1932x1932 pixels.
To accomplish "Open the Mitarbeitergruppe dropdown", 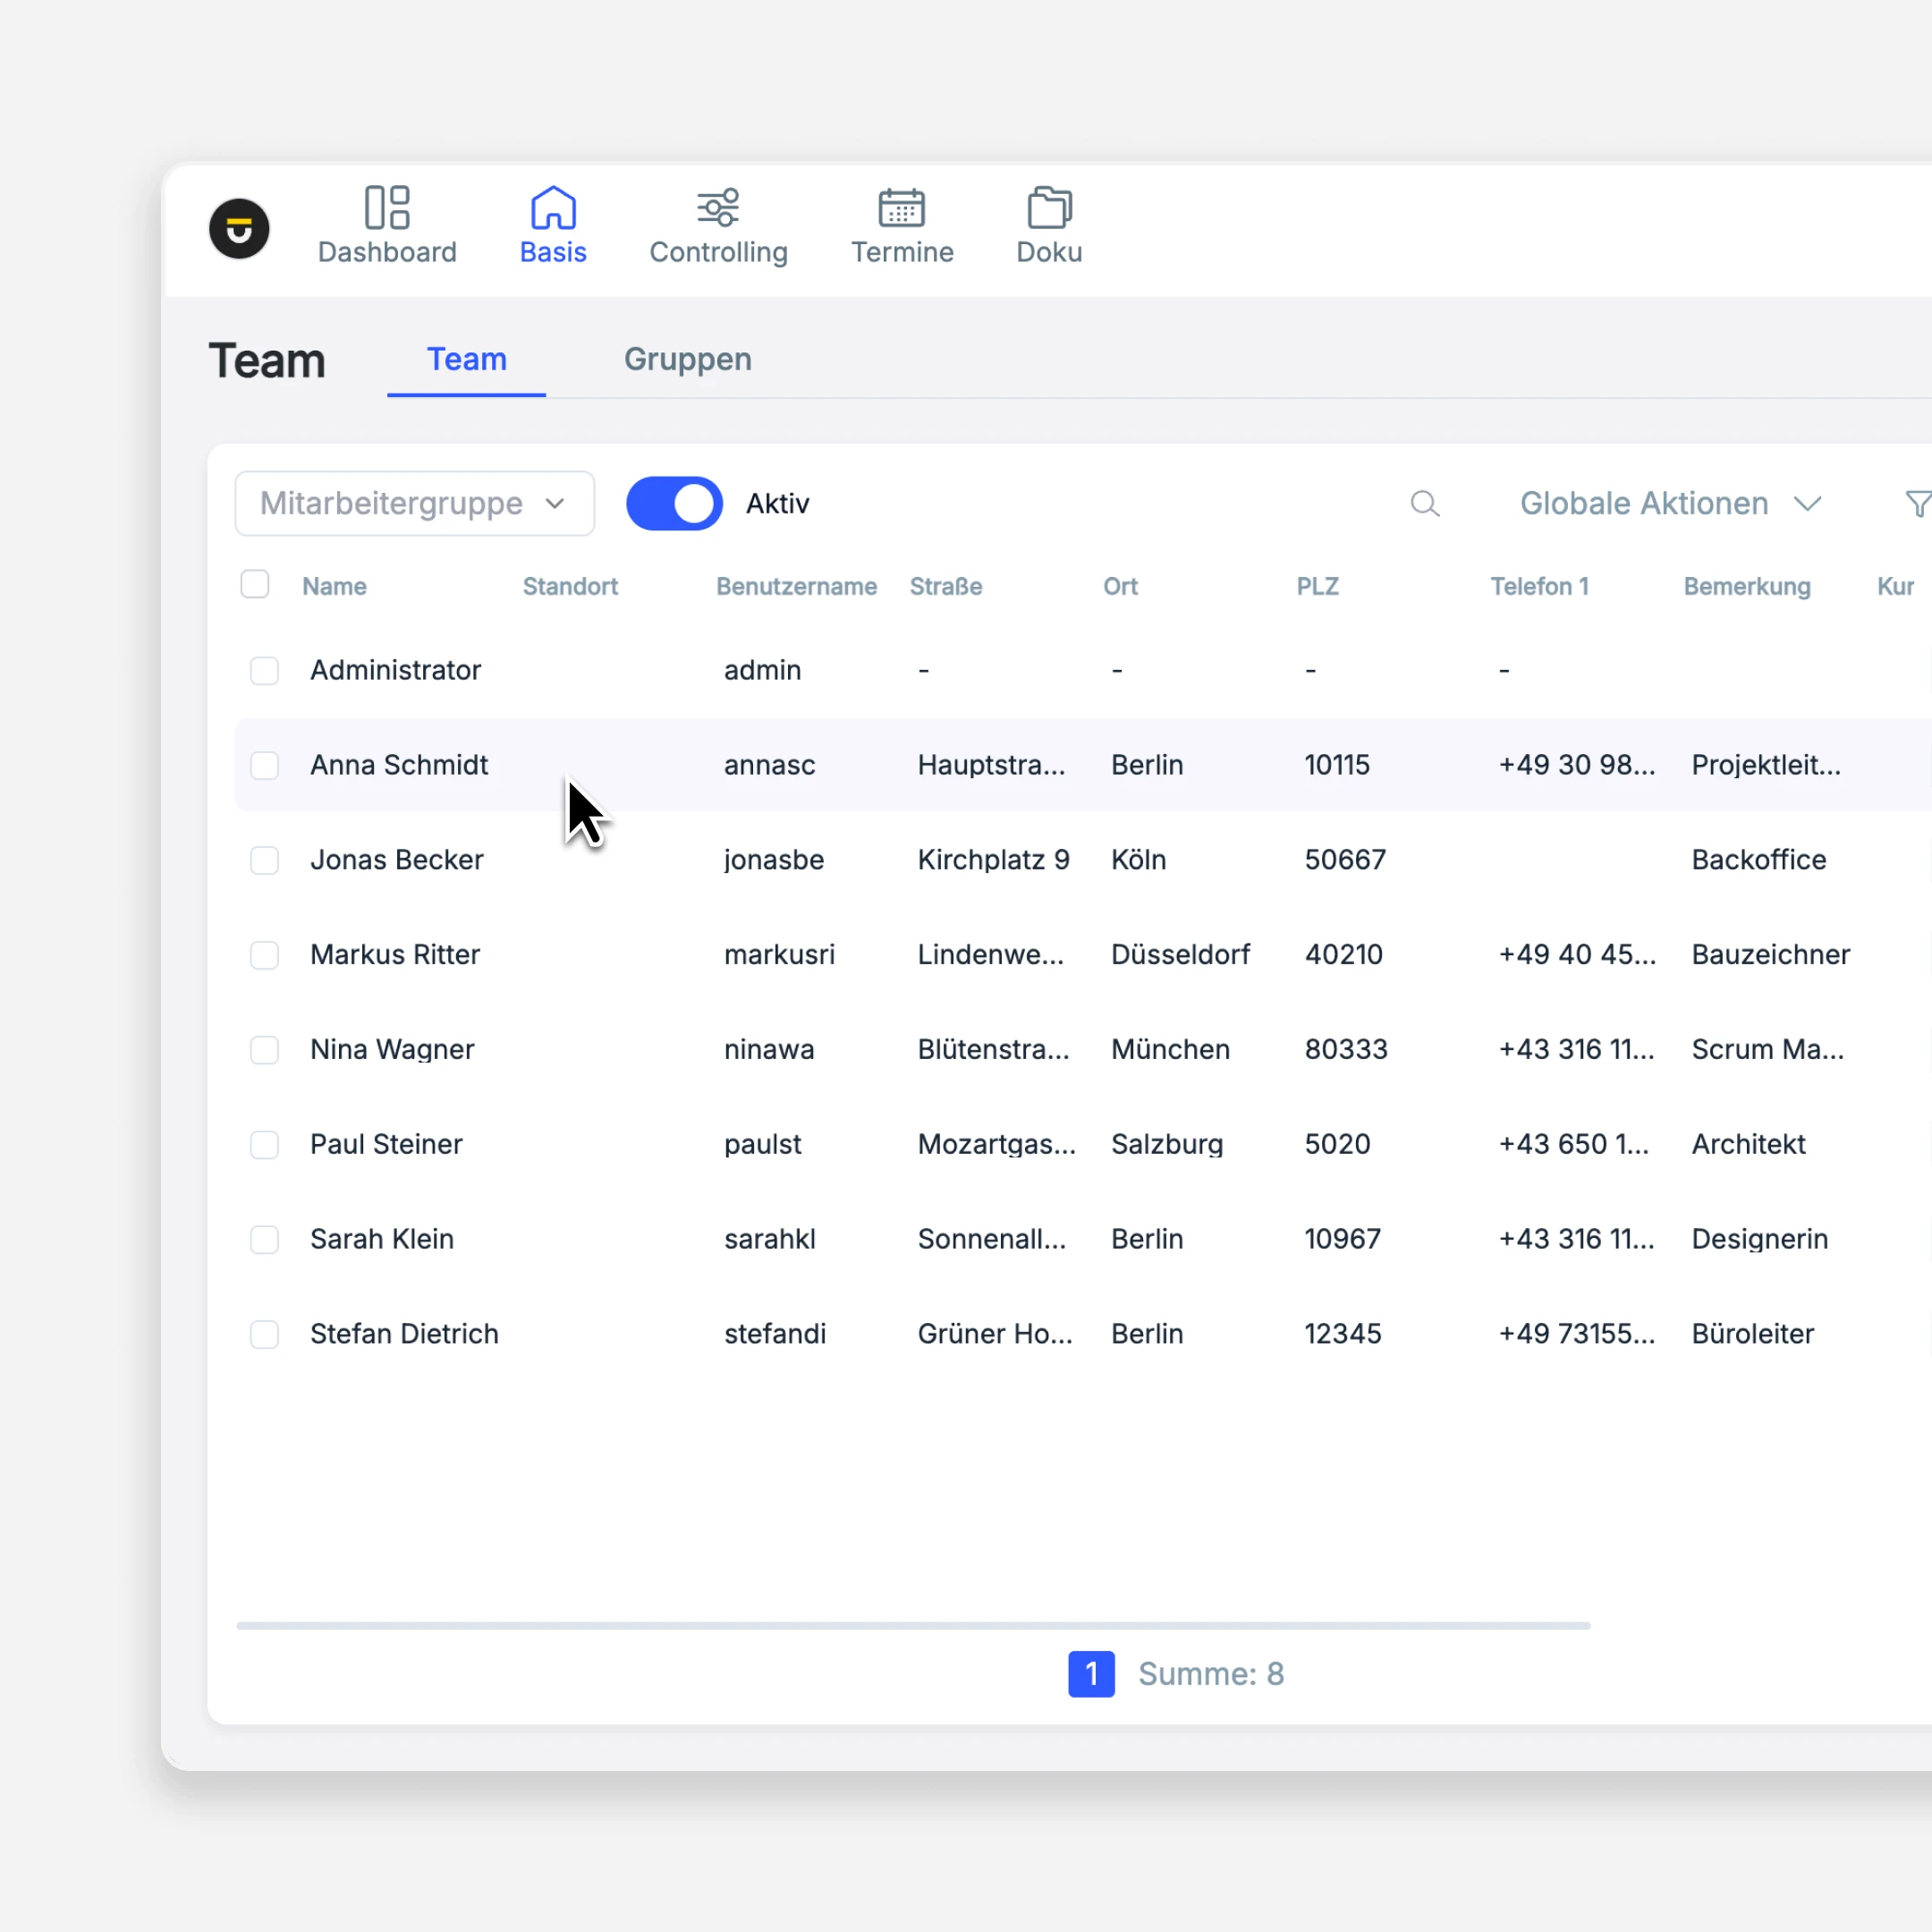I will click(414, 504).
